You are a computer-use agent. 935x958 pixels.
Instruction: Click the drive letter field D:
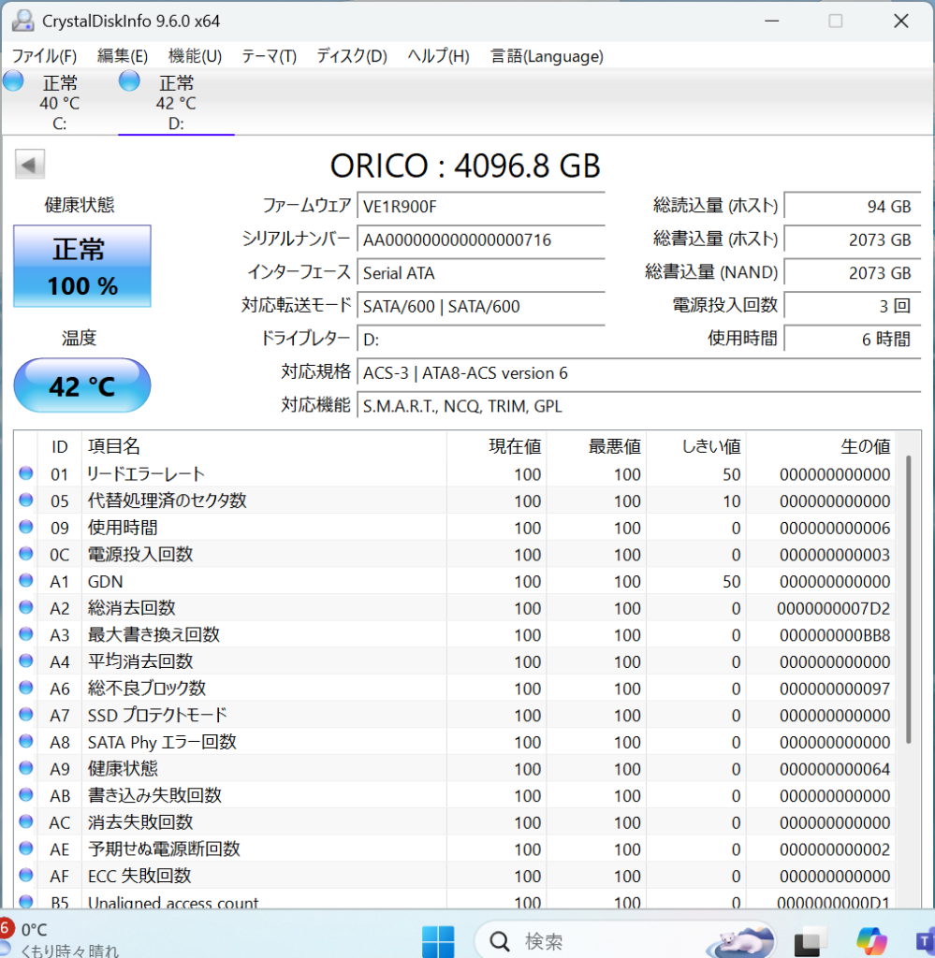point(481,339)
